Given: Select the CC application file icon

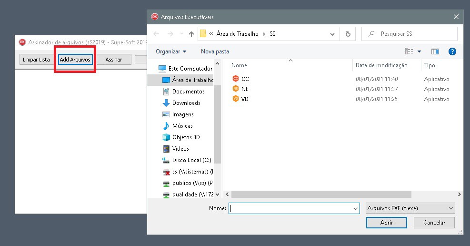Looking at the screenshot, I should point(235,79).
